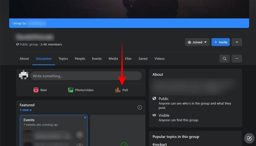Open the Events tab
256x146 pixels.
click(x=97, y=59)
